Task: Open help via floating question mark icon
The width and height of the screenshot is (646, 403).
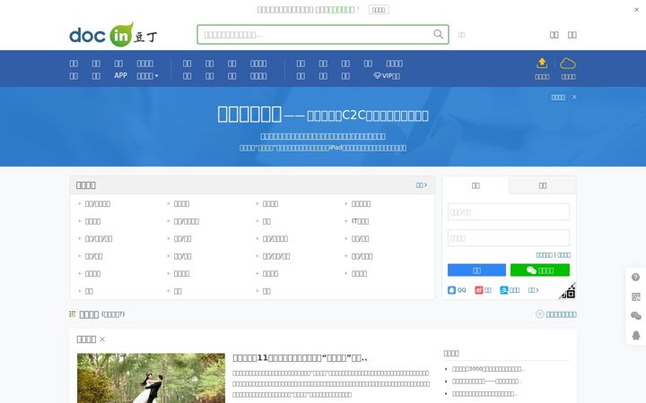Action: (x=636, y=277)
